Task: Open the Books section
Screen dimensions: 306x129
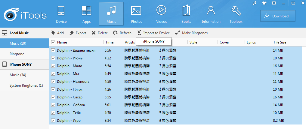Action: pyautogui.click(x=186, y=14)
